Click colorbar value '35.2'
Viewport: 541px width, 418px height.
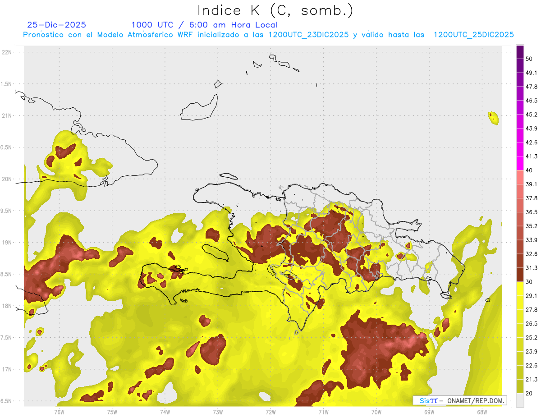click(x=532, y=226)
